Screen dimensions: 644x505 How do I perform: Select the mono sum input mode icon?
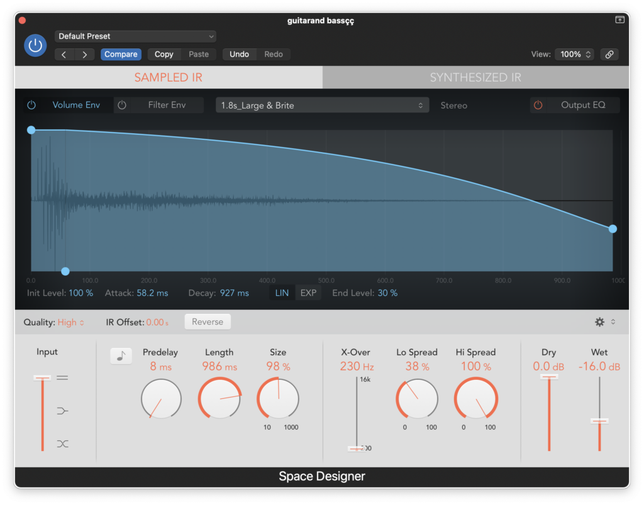(x=62, y=411)
